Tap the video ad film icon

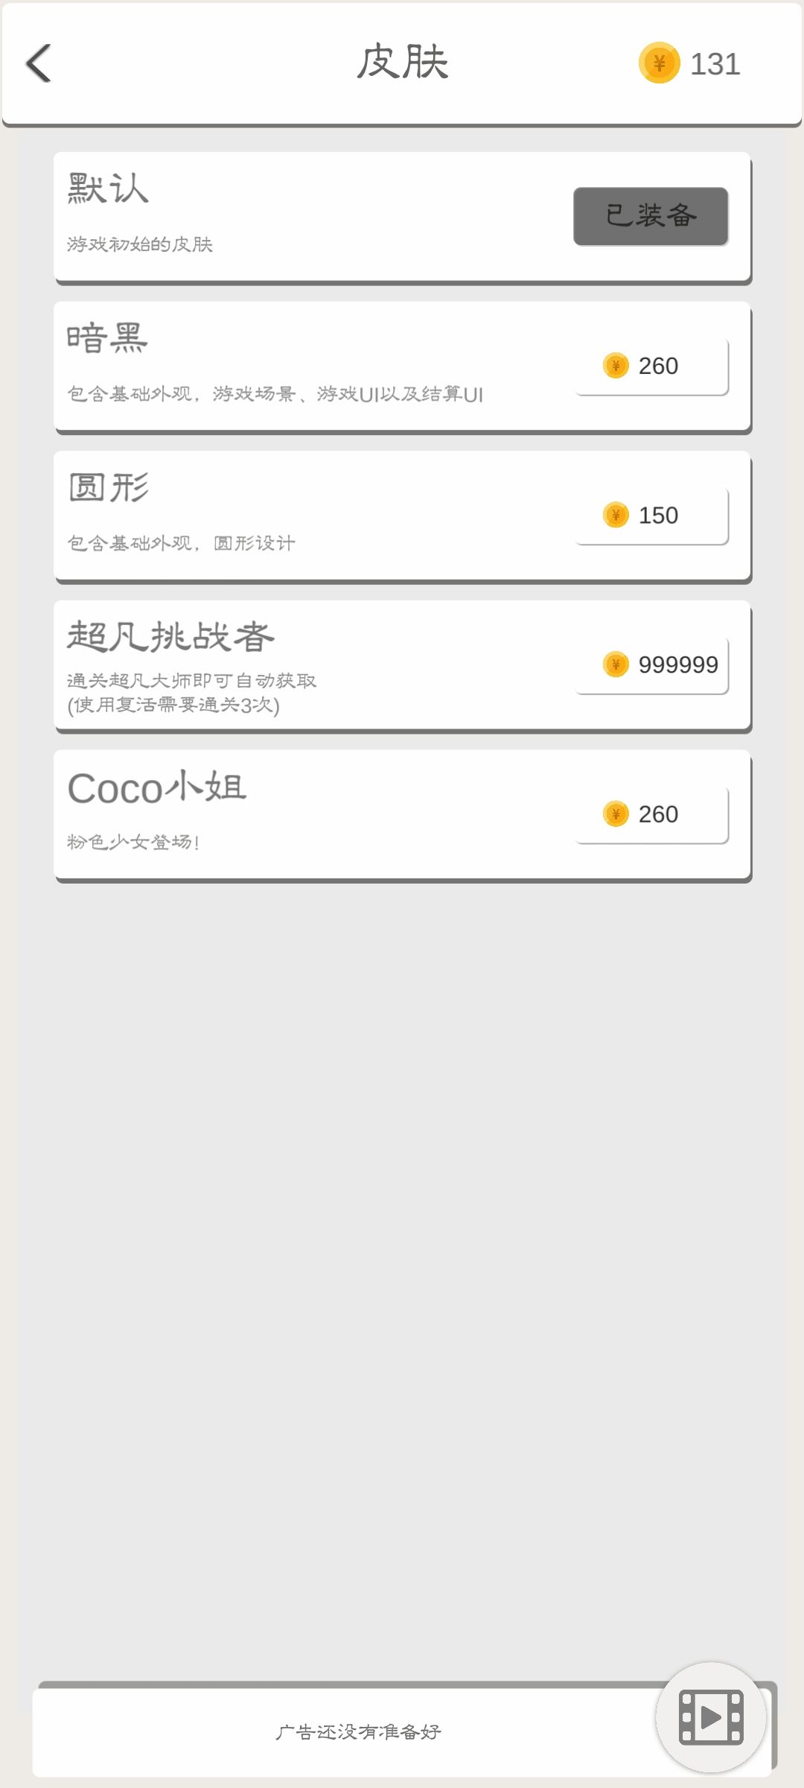(x=711, y=1717)
